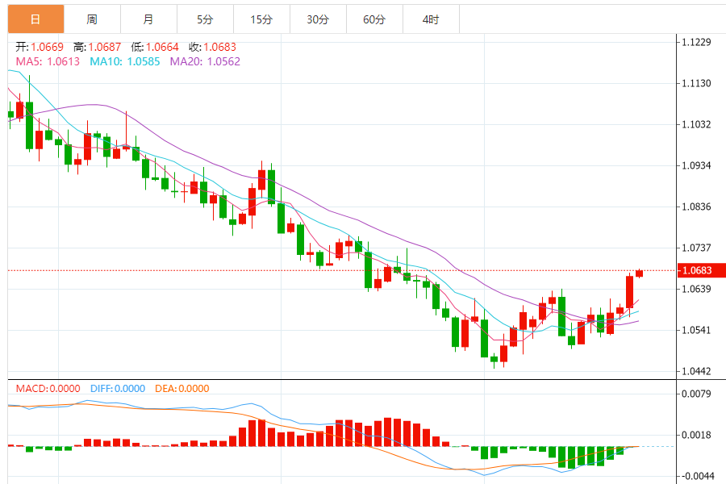Click the DEA:0.0000 label
This screenshot has height=484, width=726.
[182, 389]
